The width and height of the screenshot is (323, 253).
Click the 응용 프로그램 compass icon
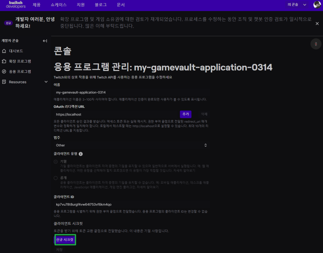tap(4, 72)
